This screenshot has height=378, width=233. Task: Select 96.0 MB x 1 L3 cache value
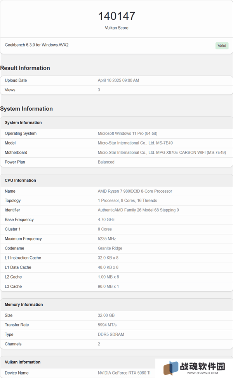click(x=108, y=286)
